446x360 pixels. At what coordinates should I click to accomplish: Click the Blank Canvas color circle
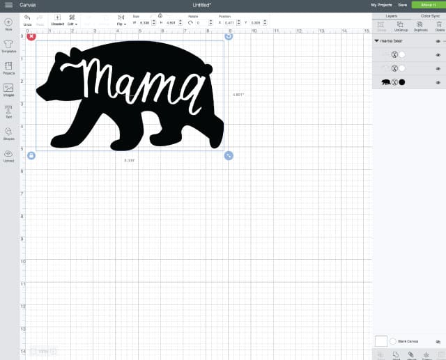393,341
